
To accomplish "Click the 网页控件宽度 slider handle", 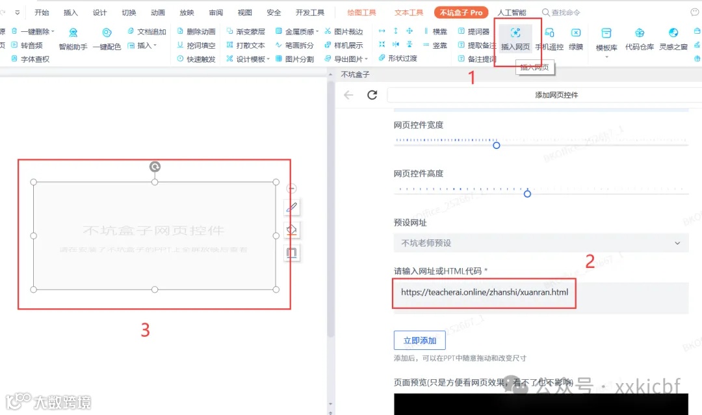I will (x=496, y=145).
